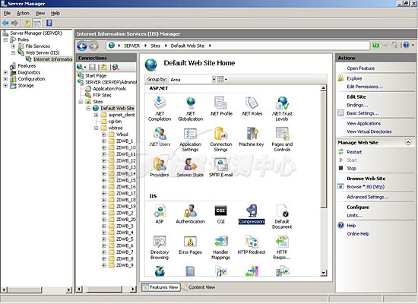Open the SMTP E-mail icon
Viewport: 418px width, 304px height.
pos(220,167)
